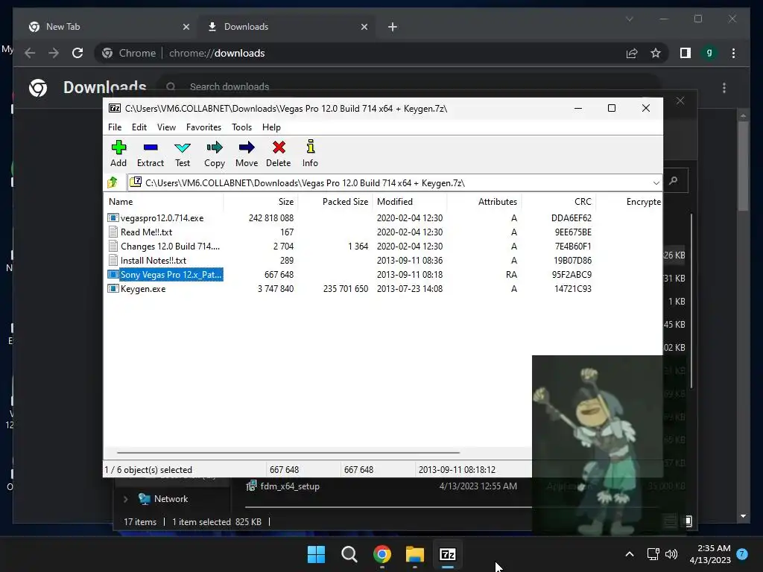The image size is (763, 572).
Task: Reload the Chrome page
Action: click(x=77, y=53)
